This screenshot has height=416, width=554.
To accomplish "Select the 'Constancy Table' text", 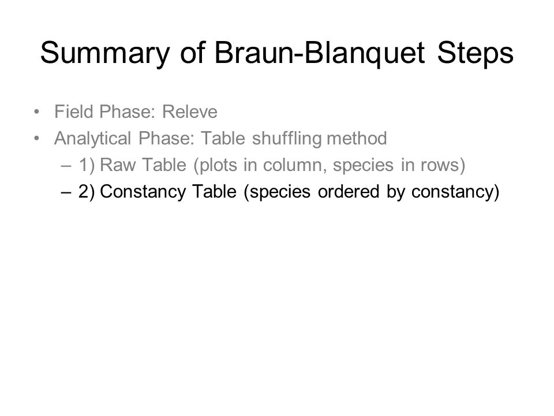I will click(x=168, y=192).
